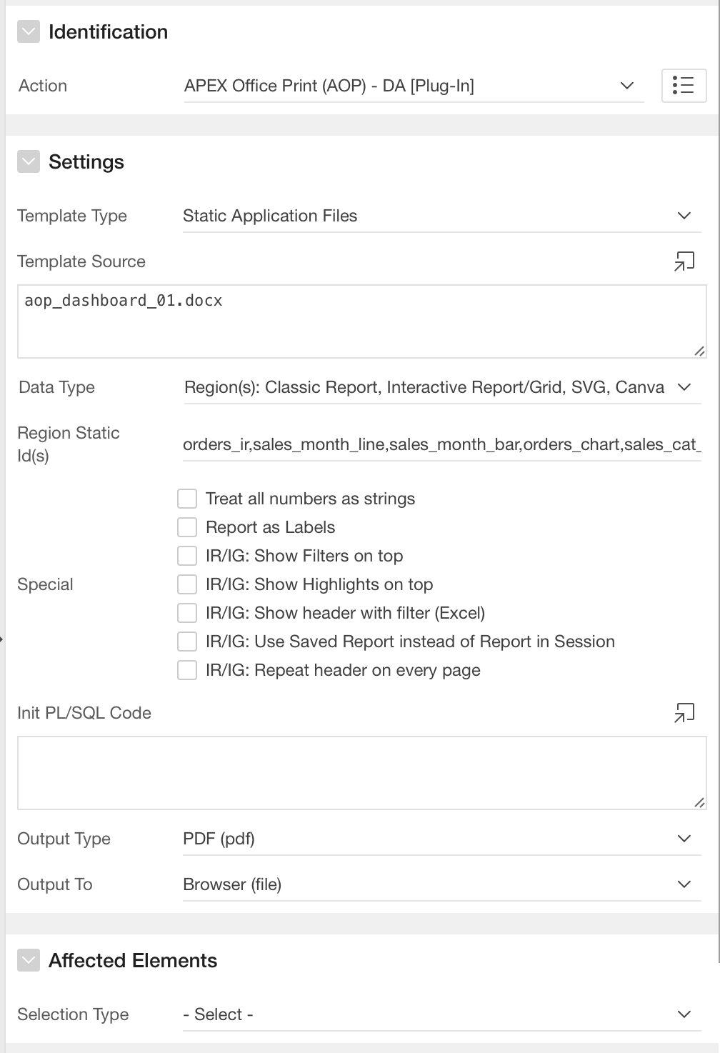Click inside the Init PL/SQL Code textarea

361,773
